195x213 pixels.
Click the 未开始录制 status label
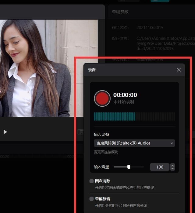click(123, 102)
